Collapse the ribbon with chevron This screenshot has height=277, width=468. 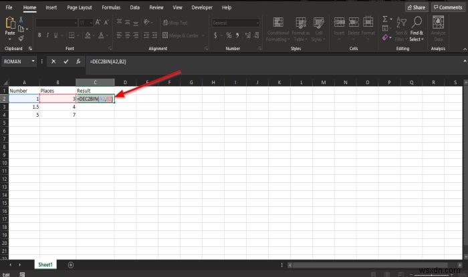point(465,49)
